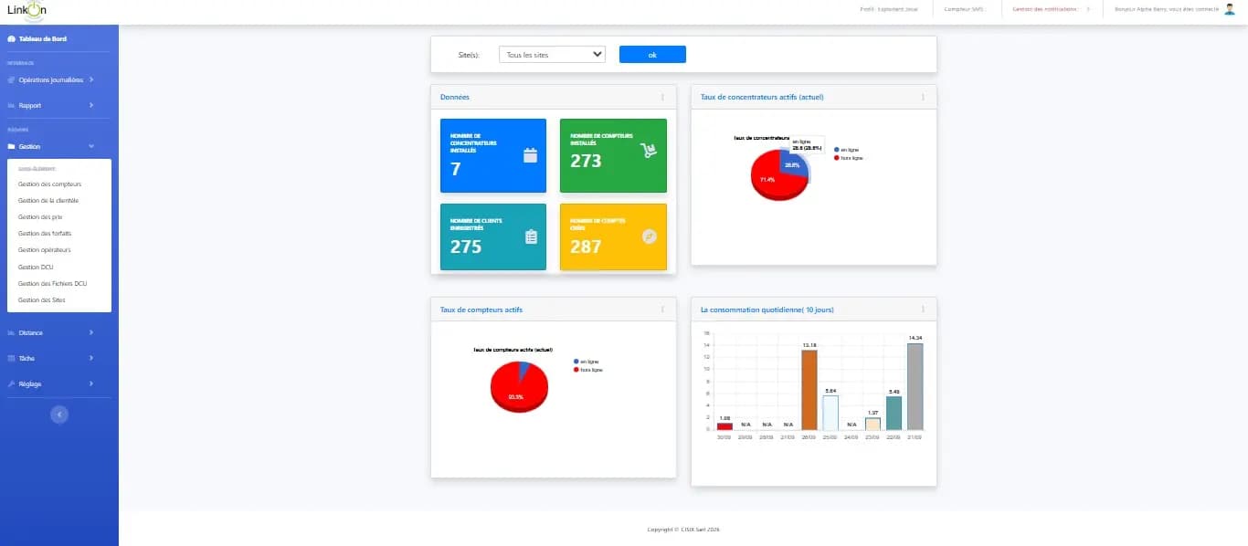Click the 1.08 red bar
The image size is (1248, 546).
[x=724, y=426]
